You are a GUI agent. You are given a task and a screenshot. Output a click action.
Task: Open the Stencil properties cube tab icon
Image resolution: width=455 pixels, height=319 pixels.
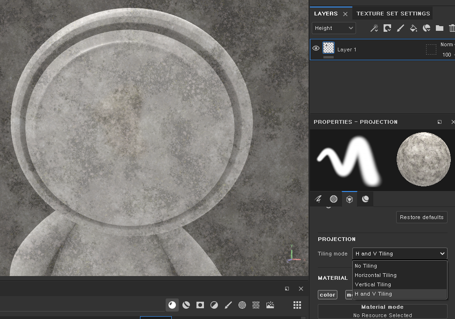coord(350,199)
